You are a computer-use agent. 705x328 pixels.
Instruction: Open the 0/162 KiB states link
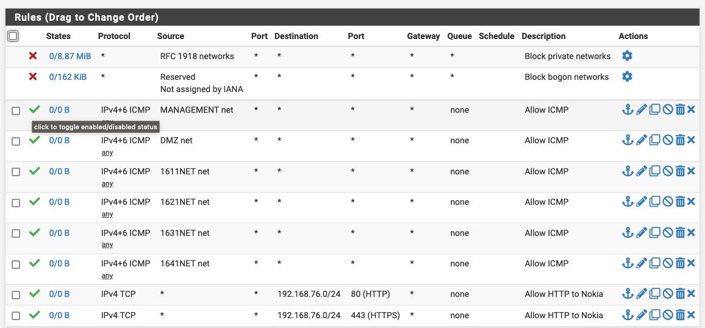(68, 77)
